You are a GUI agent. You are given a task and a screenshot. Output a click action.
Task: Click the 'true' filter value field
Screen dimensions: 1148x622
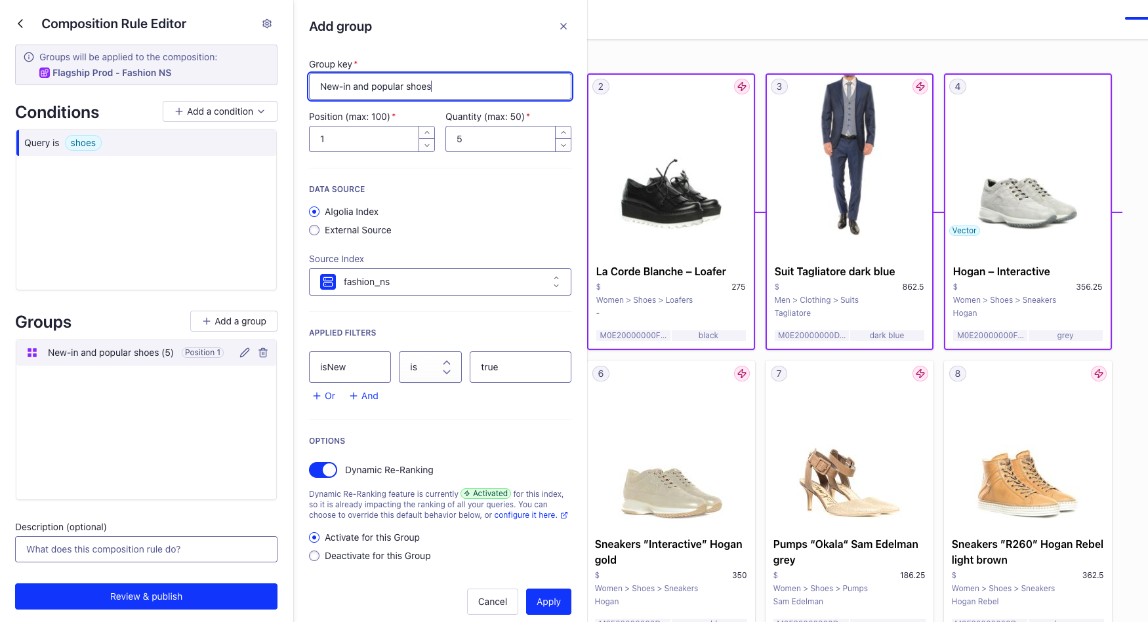pos(520,367)
